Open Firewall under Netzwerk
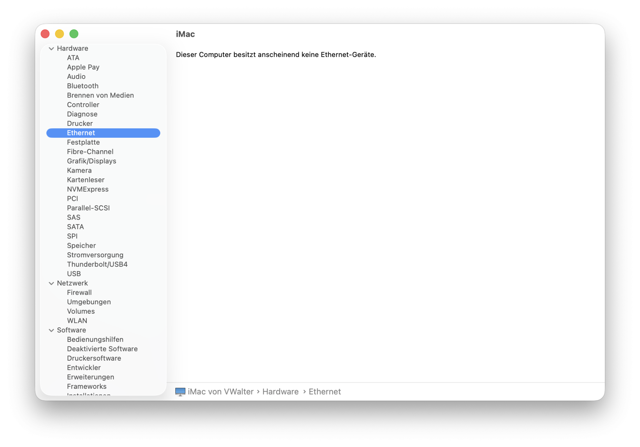This screenshot has width=640, height=447. point(79,293)
